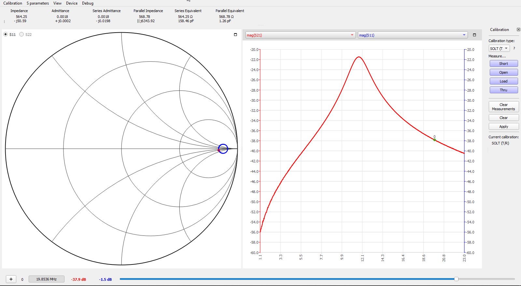Open the S parameters menu

pyautogui.click(x=38, y=3)
